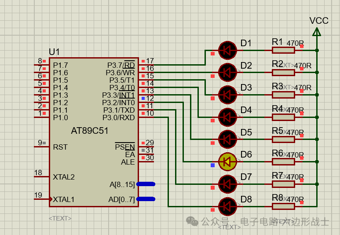Viewport: 340px width, 235px height.
Task: Click the blue state indicator near D6
Action: pos(213,165)
